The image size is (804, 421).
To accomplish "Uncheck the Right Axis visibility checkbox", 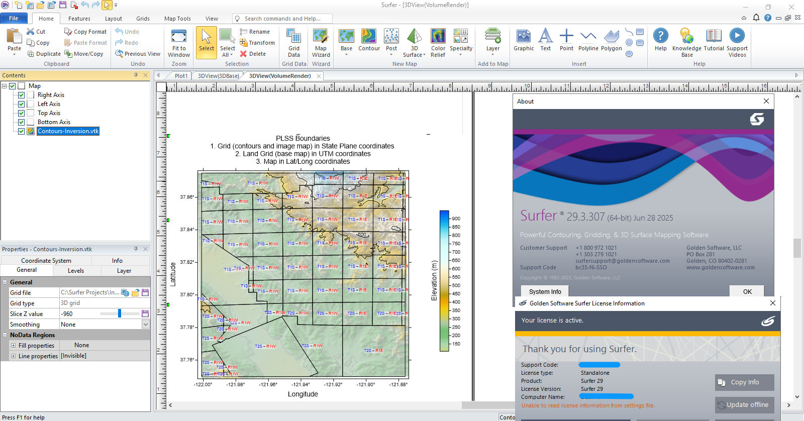I will [22, 95].
